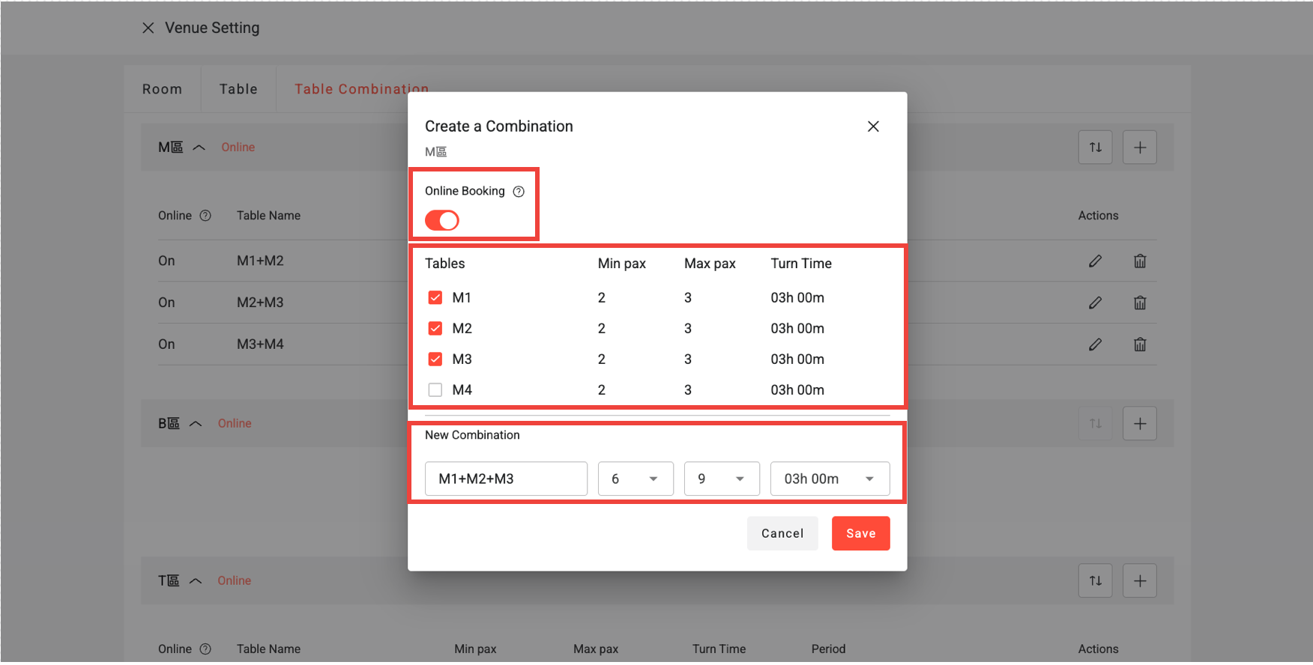Click the edit pencil for M1+M2 row
The height and width of the screenshot is (665, 1313).
pyautogui.click(x=1095, y=261)
